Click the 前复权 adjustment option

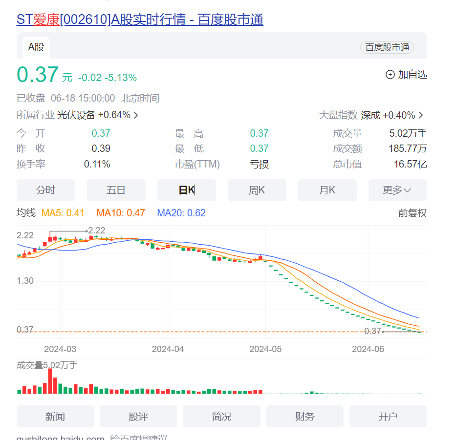click(412, 213)
